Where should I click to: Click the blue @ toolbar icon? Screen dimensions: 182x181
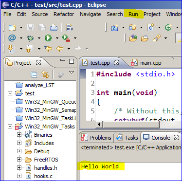[x=12, y=38]
